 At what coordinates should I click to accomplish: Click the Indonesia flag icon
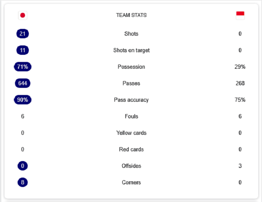[x=240, y=15]
